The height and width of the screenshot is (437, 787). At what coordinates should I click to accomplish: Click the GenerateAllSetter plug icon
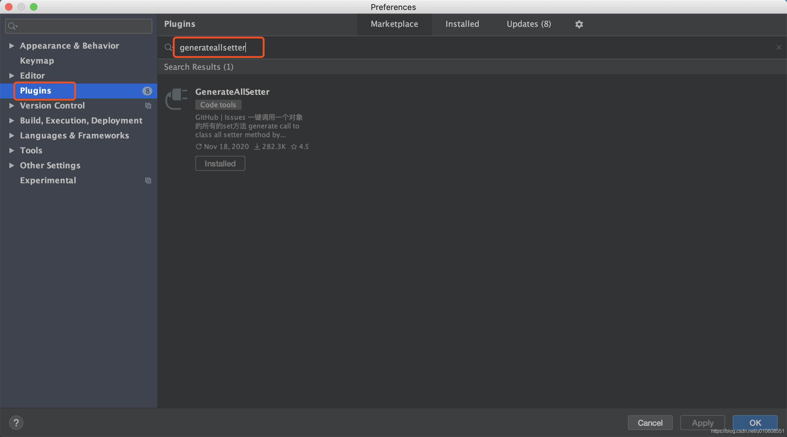[x=176, y=98]
